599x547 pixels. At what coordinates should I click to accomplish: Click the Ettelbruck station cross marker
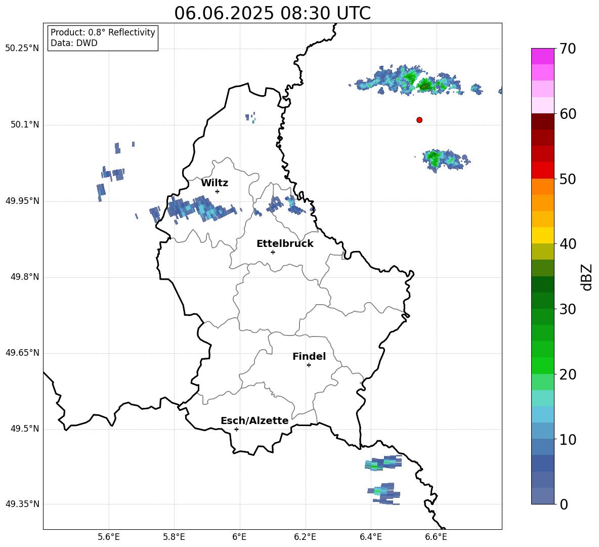pos(273,252)
